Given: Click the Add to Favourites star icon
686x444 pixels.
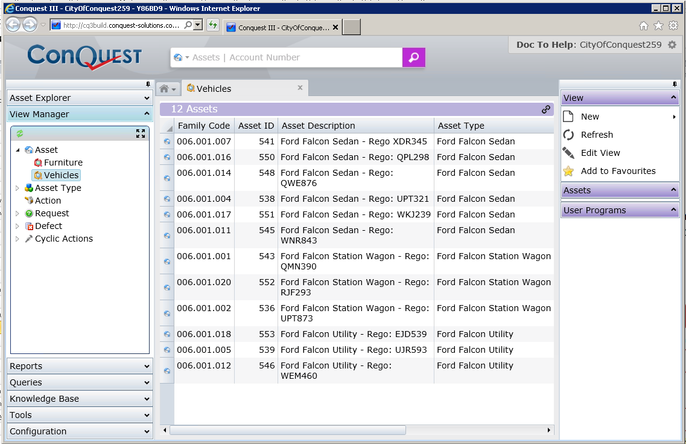Looking at the screenshot, I should 568,171.
